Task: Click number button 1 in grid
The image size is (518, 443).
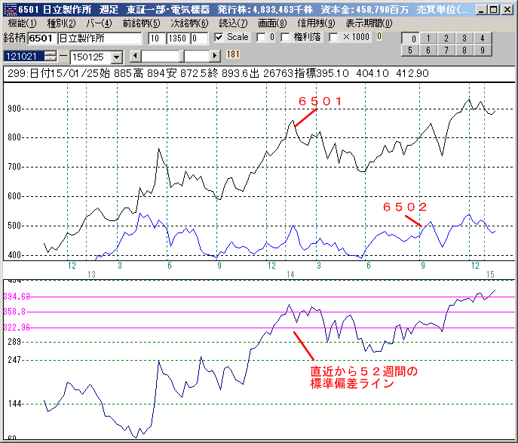Action: click(428, 38)
